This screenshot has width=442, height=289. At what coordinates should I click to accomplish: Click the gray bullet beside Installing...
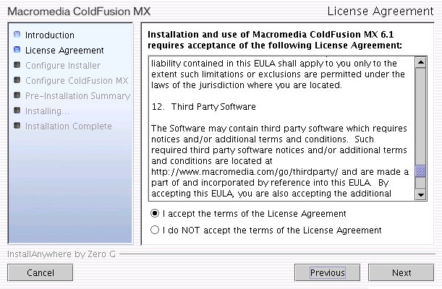(x=17, y=111)
